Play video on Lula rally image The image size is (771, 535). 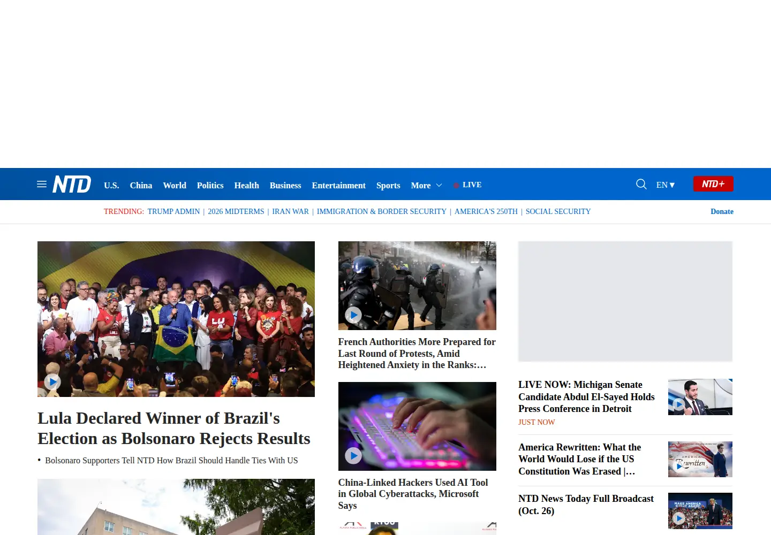click(x=52, y=381)
